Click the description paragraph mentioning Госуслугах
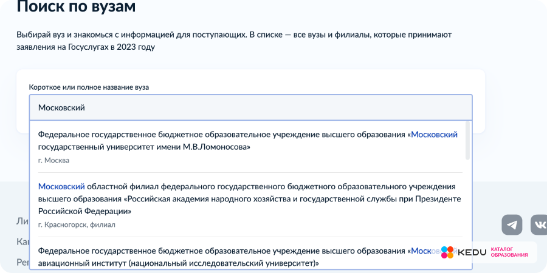The width and height of the screenshot is (547, 273). [234, 40]
